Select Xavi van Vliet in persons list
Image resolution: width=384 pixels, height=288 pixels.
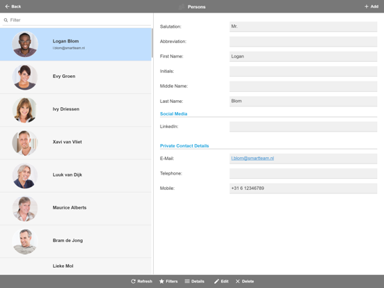pyautogui.click(x=76, y=143)
